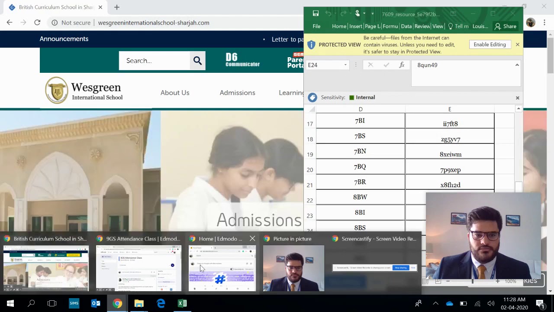554x312 pixels.
Task: Click the Excel touch/mouse mode icon
Action: tap(358, 13)
